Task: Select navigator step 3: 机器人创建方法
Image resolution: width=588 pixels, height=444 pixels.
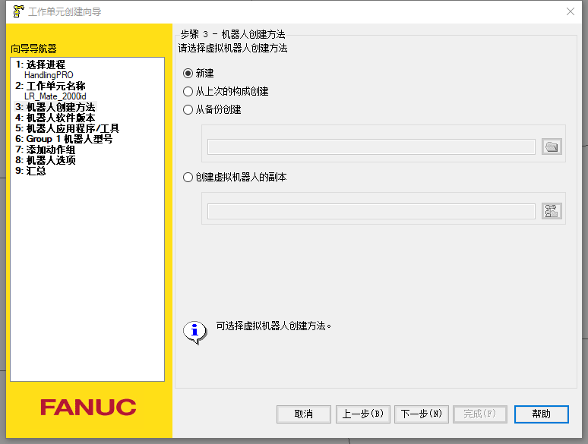Action: (55, 107)
